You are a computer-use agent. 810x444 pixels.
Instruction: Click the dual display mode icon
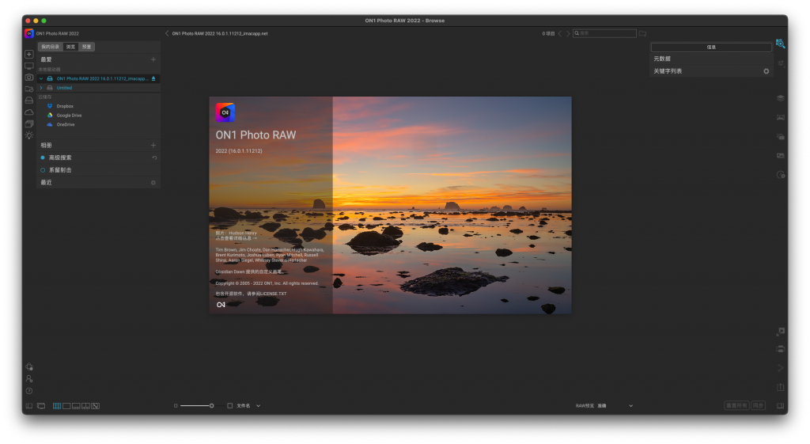41,406
